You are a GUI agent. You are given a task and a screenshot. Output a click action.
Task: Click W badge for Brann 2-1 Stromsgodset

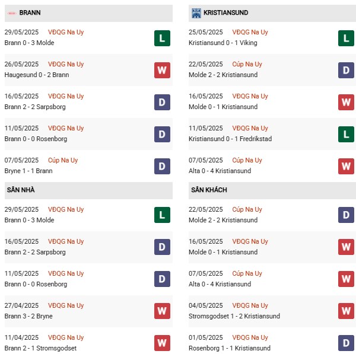point(162,343)
